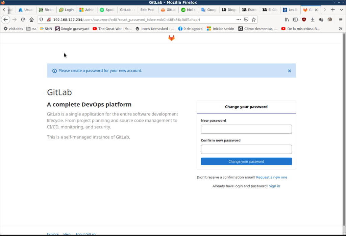346x236 pixels.
Task: Click Request a new one link
Action: point(271,177)
